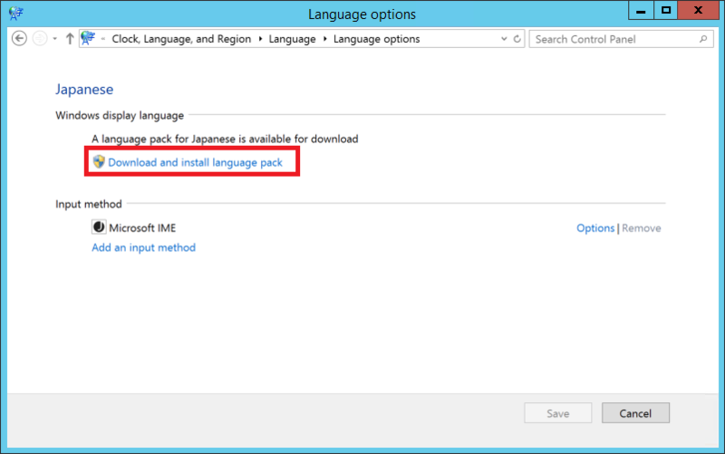This screenshot has height=454, width=725.
Task: Click the shield icon beside download link
Action: tap(99, 161)
